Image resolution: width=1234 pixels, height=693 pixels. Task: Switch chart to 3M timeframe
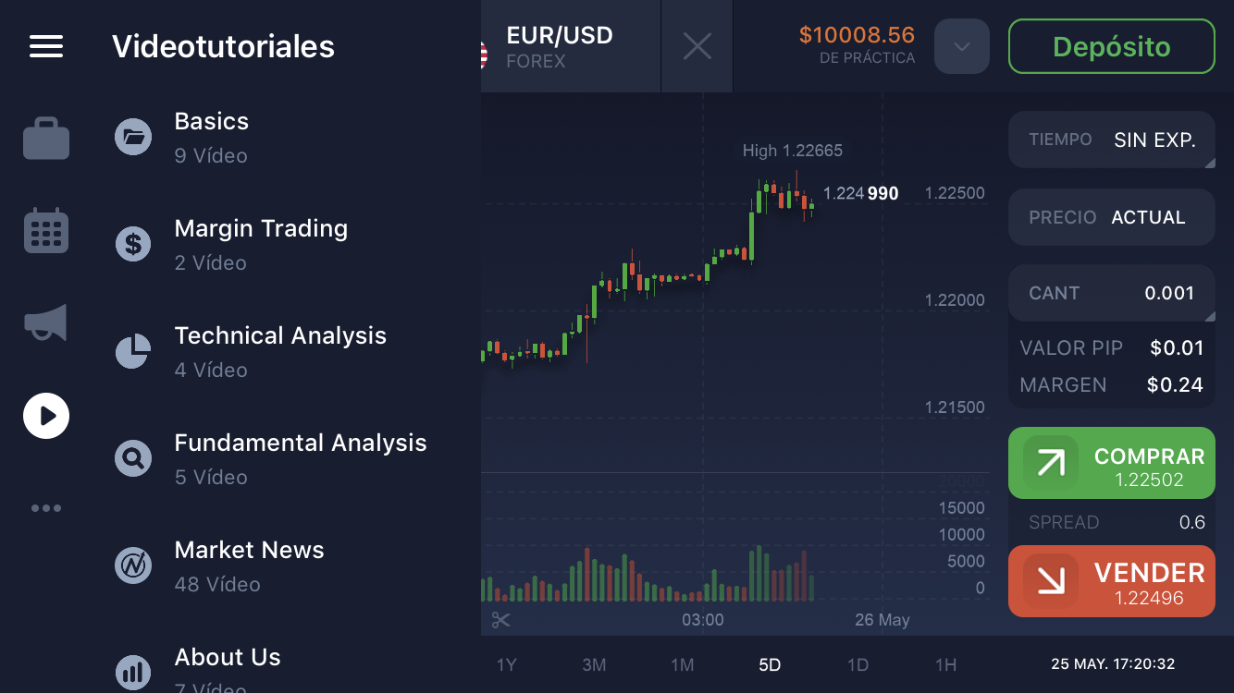point(594,664)
